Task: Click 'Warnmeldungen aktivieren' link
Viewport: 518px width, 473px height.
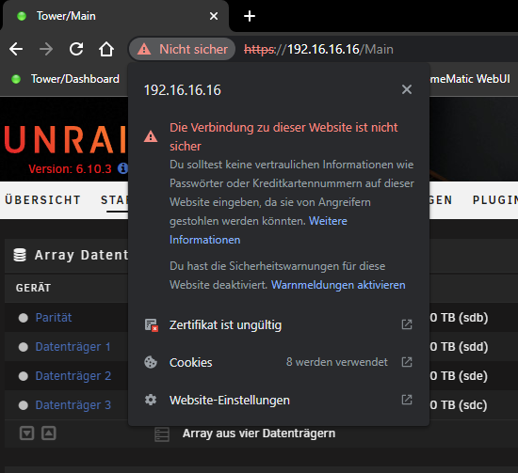Action: click(x=338, y=285)
